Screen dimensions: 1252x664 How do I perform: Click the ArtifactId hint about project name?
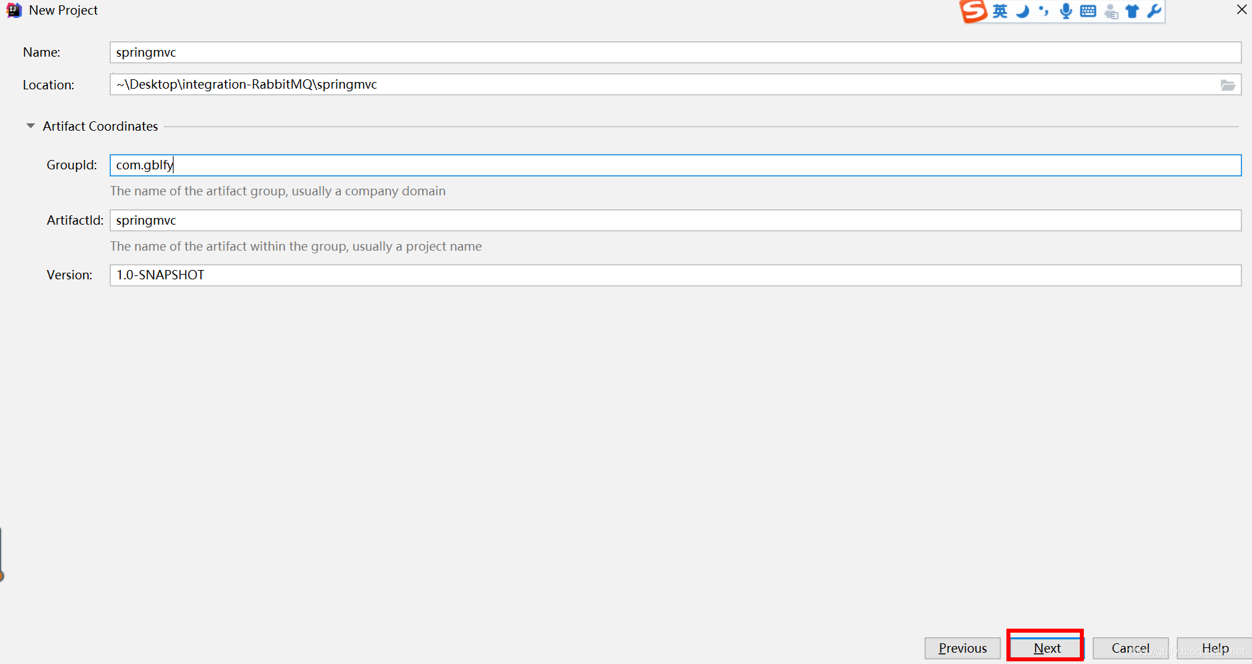click(x=296, y=247)
